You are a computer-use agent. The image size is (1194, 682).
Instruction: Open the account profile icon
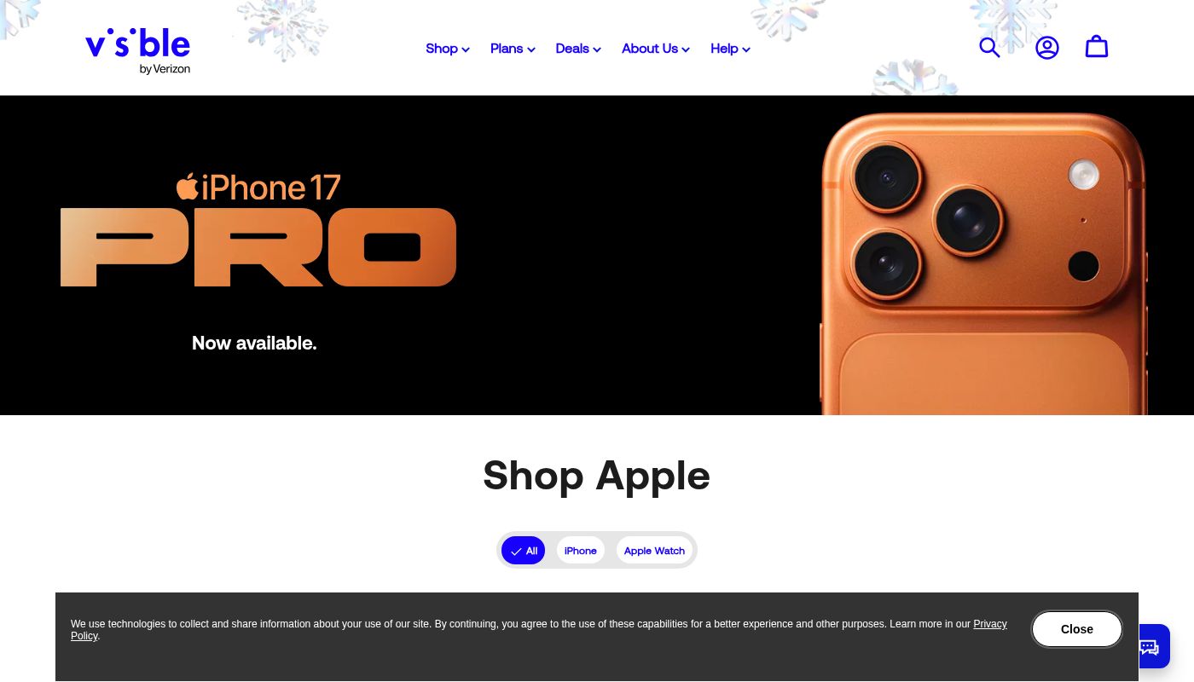pos(1047,48)
